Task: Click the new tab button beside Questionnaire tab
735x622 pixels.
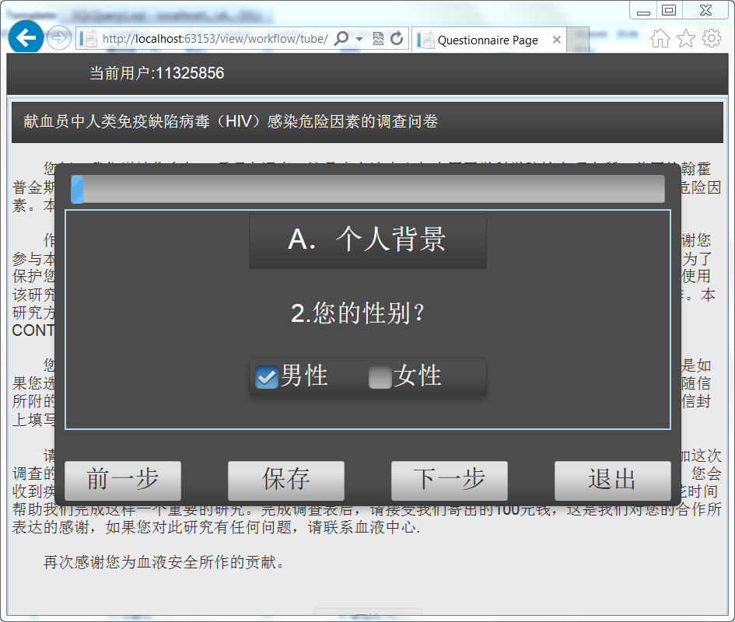Action: [x=577, y=40]
